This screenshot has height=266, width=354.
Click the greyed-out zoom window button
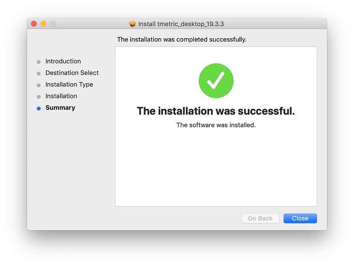click(53, 24)
